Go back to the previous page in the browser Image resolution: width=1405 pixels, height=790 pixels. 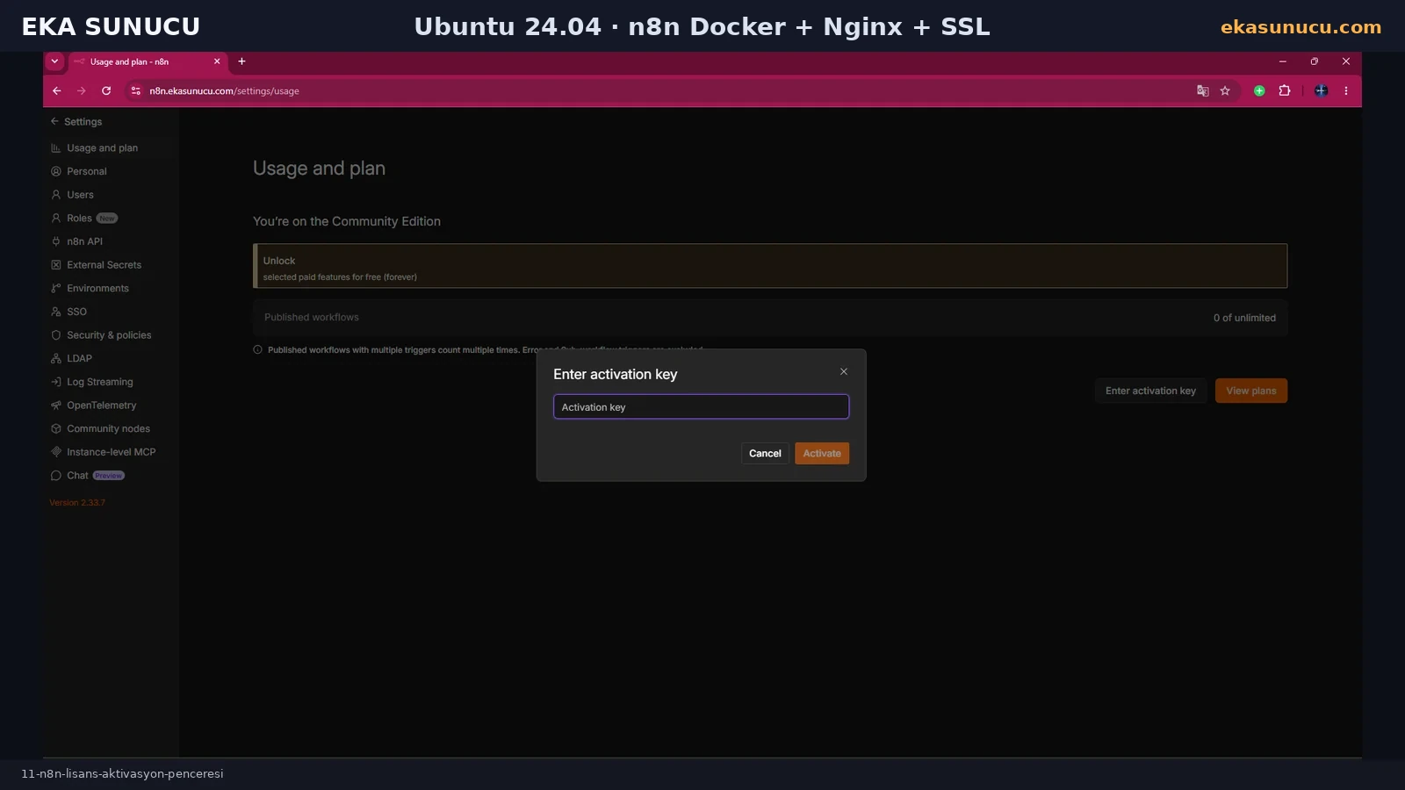coord(57,90)
